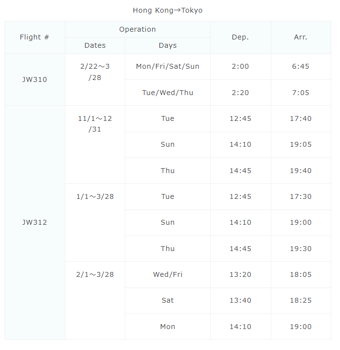Image resolution: width=340 pixels, height=350 pixels.
Task: Click the Operation header cell
Action: pos(138,29)
